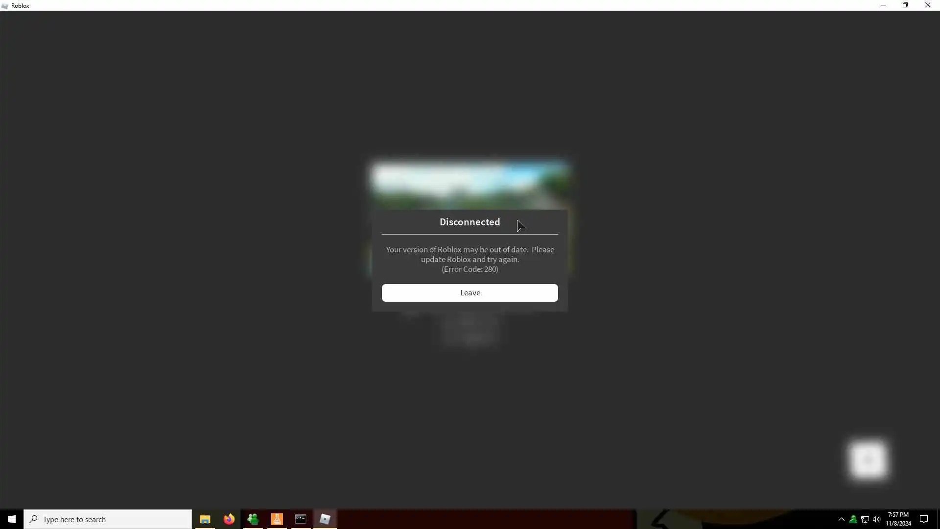
Task: Open File Explorer from the taskbar
Action: pyautogui.click(x=205, y=519)
